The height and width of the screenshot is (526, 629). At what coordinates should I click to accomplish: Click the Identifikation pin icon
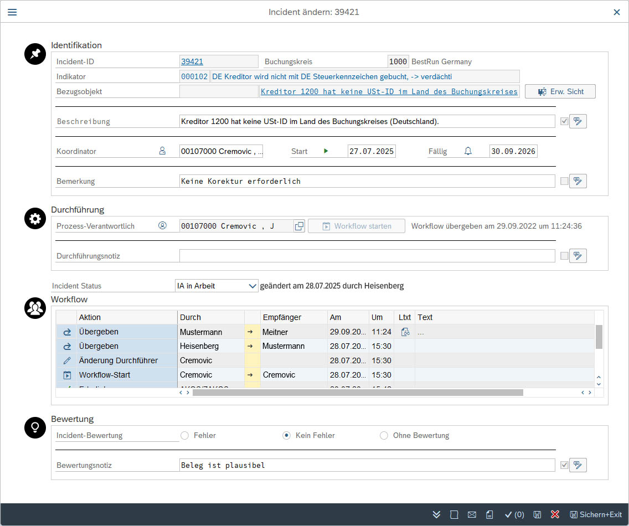(x=35, y=54)
